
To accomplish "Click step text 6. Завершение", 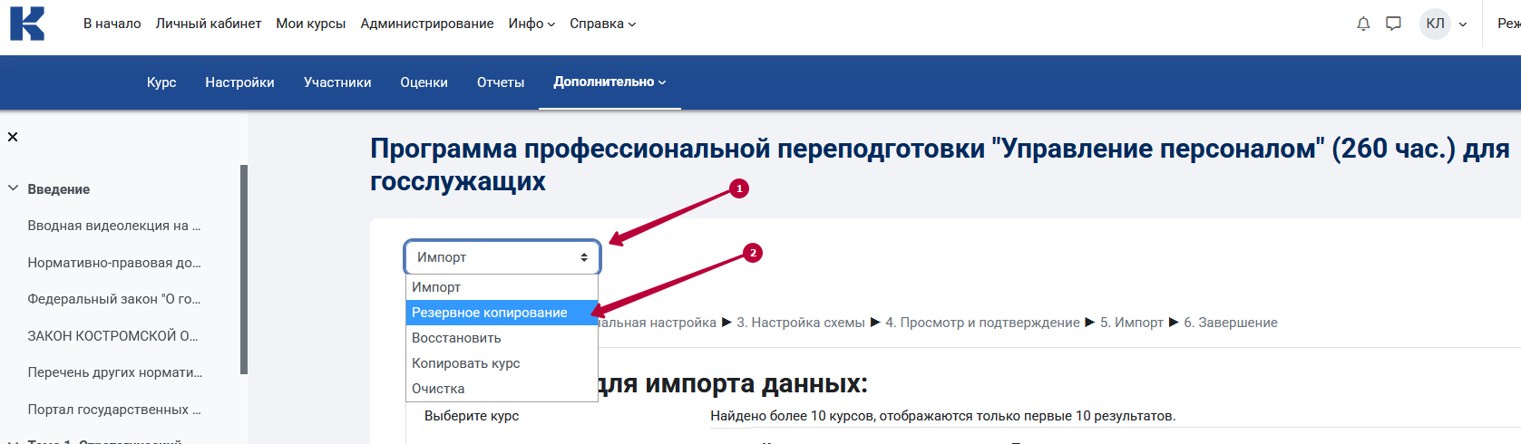I will tap(1231, 323).
